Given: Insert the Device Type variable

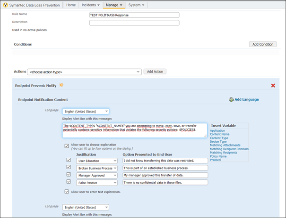Looking at the screenshot, I should pos(218,142).
